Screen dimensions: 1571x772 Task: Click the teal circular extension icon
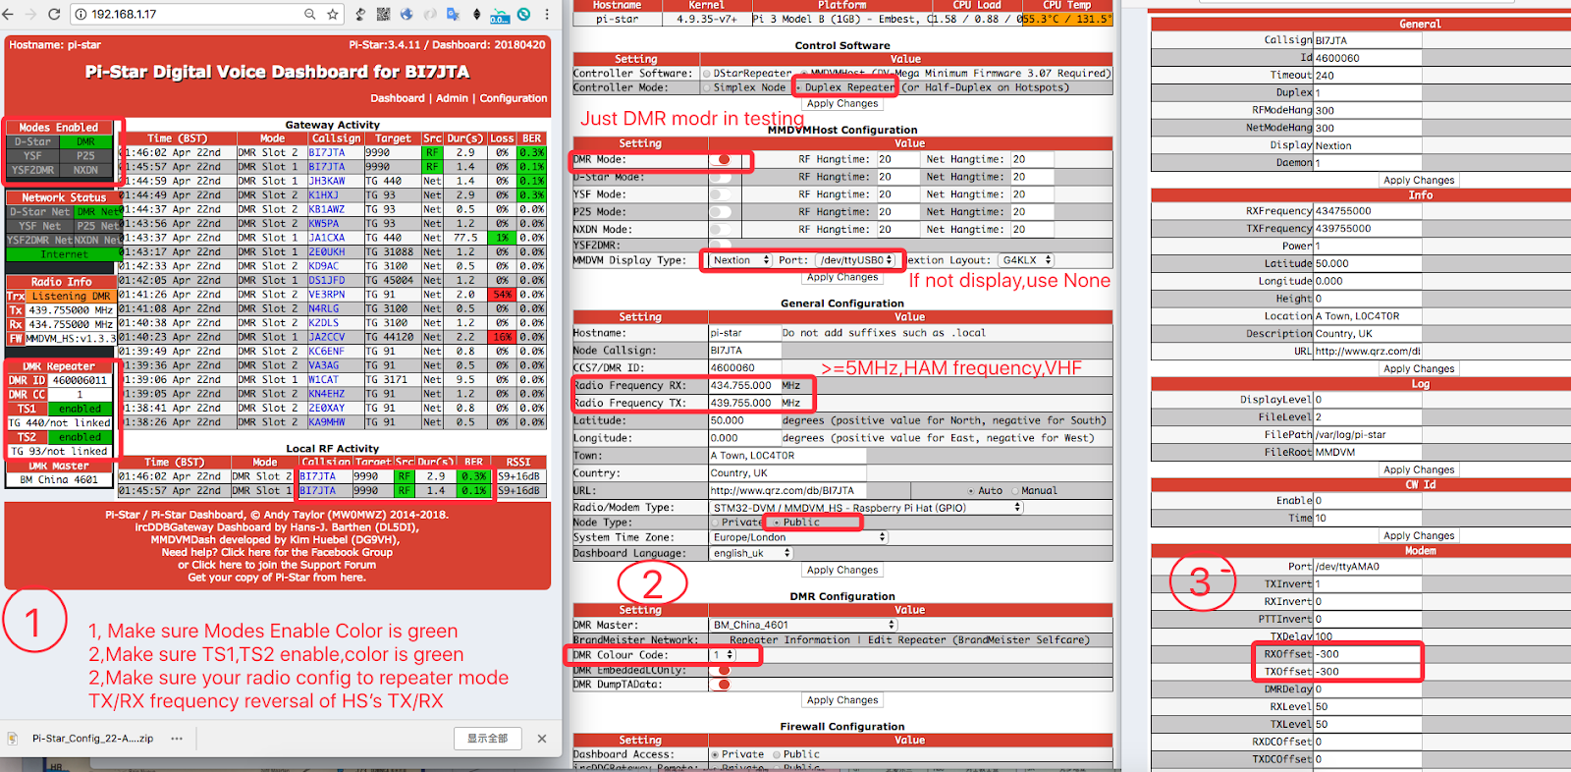524,14
